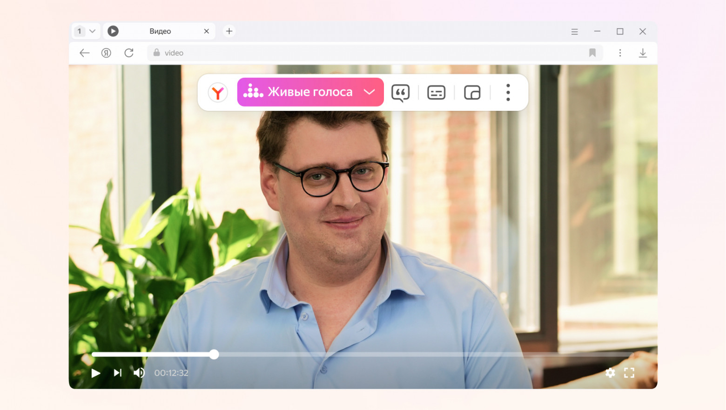Mute the video volume

coord(139,373)
